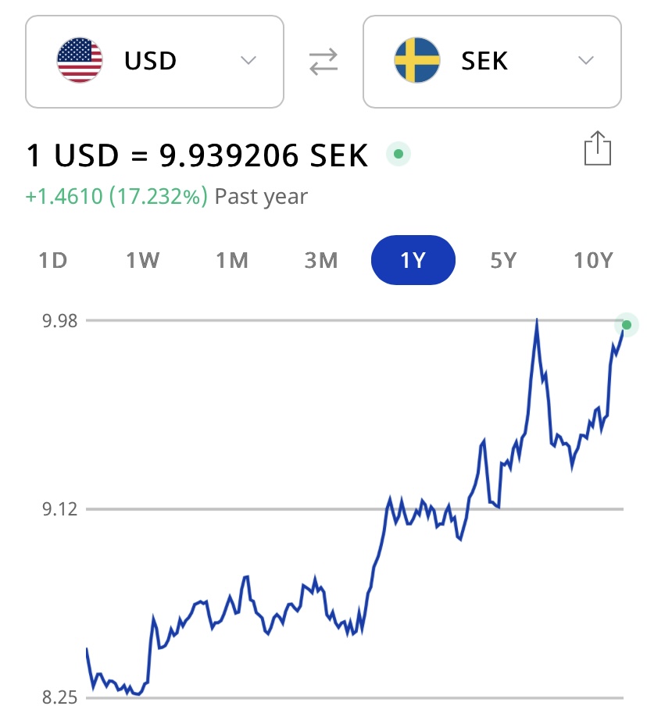Open the USD source currency selector
Screen dimensions: 647x724
click(155, 62)
